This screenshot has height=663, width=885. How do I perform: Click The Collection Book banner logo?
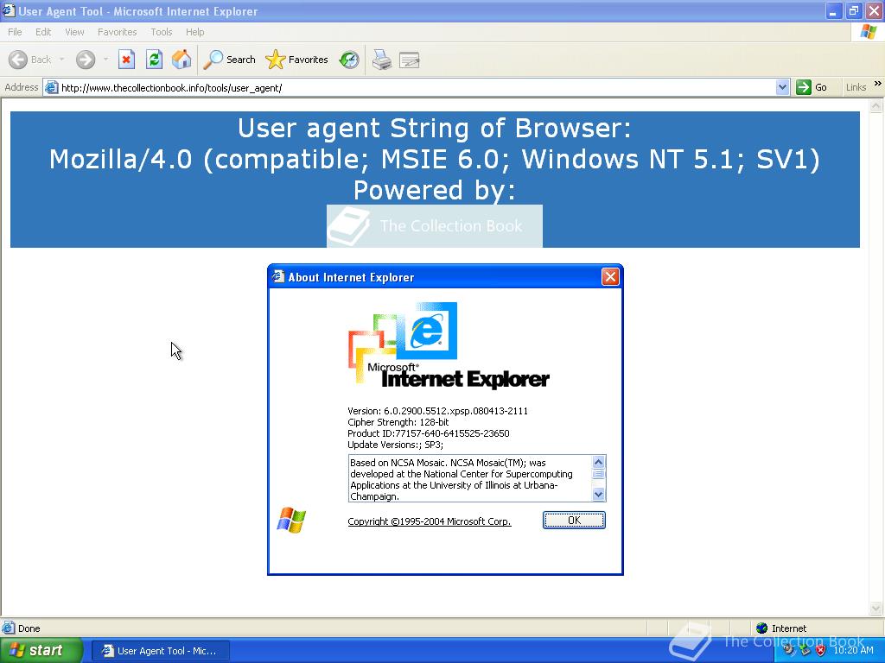pos(435,226)
